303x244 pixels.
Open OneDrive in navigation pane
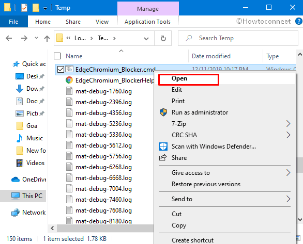(x=29, y=180)
